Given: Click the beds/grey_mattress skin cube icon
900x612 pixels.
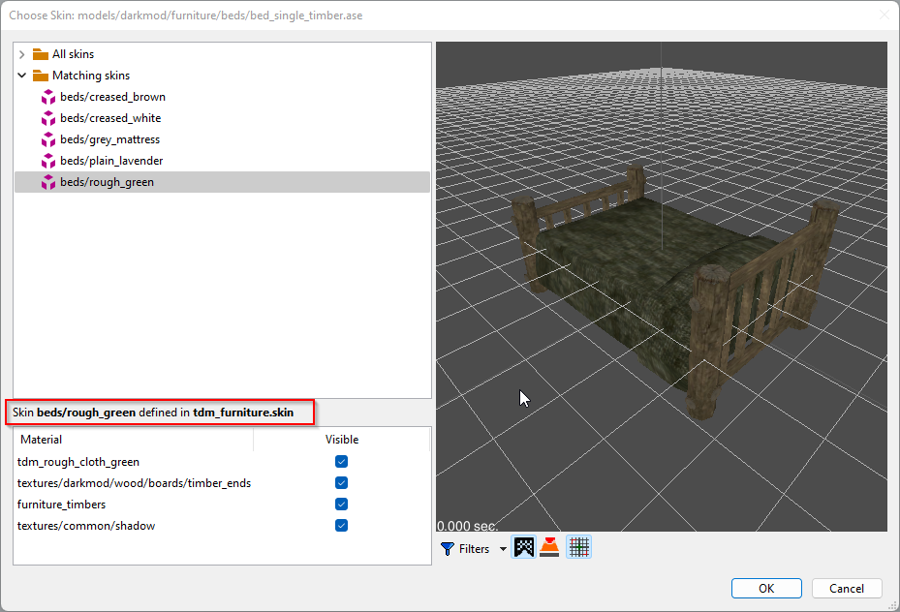Looking at the screenshot, I should pos(48,139).
